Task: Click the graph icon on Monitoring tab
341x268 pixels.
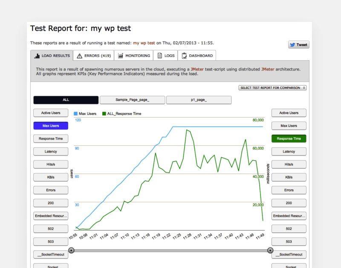Action: (x=121, y=56)
